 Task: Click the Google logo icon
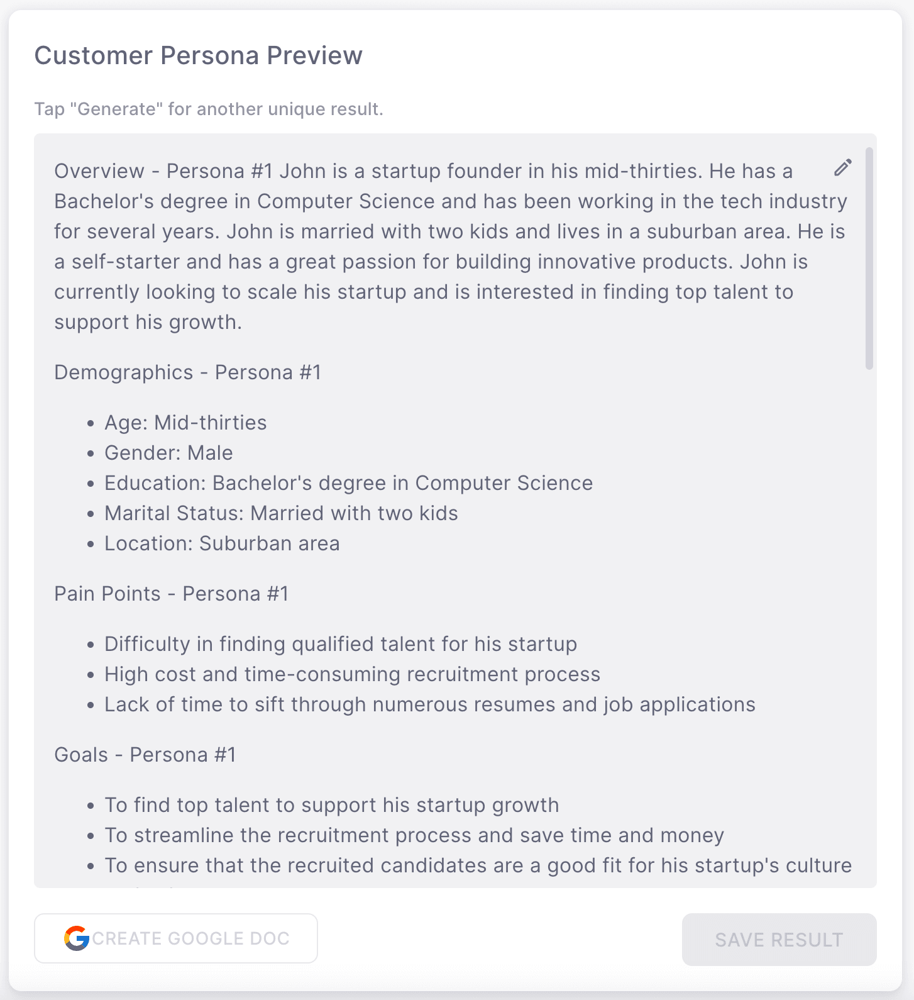click(77, 938)
